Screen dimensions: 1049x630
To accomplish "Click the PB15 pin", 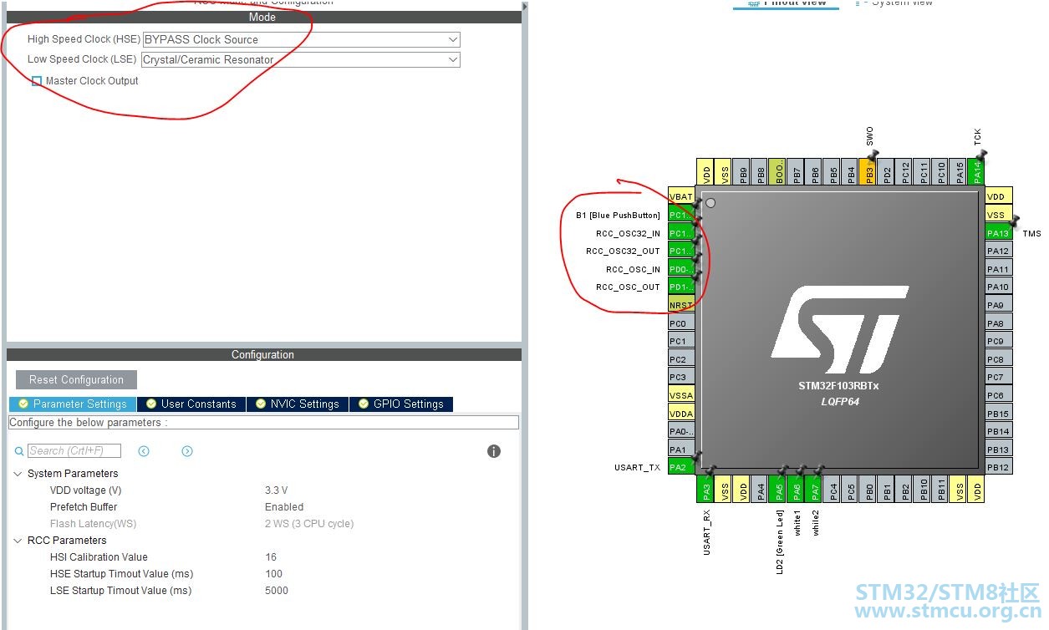I will pyautogui.click(x=999, y=413).
